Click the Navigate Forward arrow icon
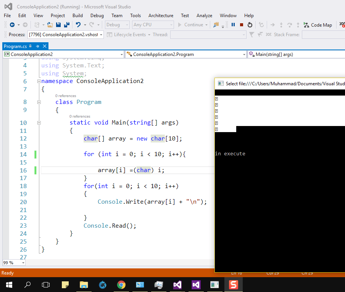Image resolution: width=345 pixels, height=292 pixels. [25, 25]
